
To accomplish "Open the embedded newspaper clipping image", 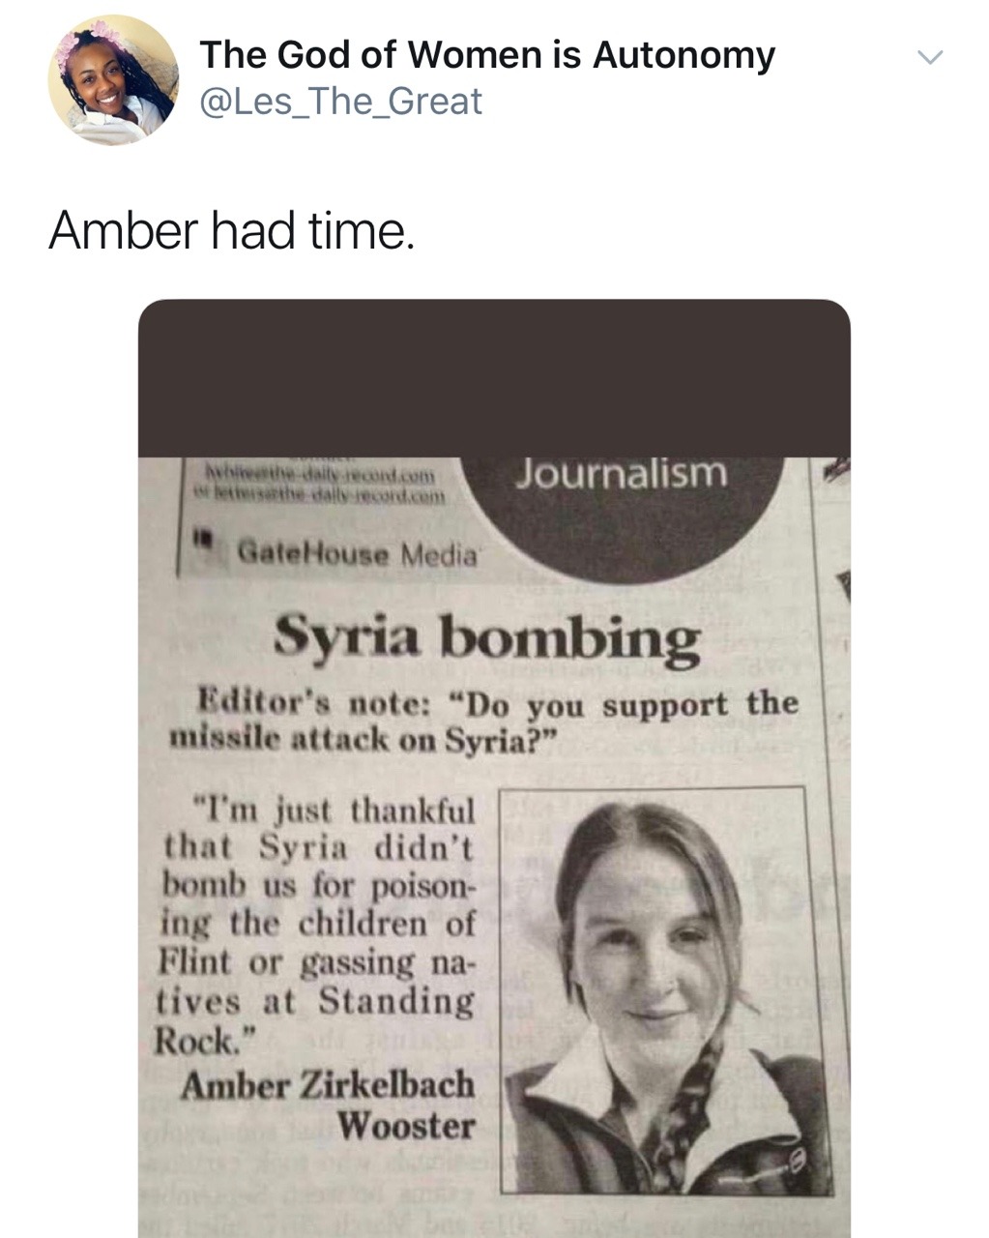I will click(x=494, y=768).
